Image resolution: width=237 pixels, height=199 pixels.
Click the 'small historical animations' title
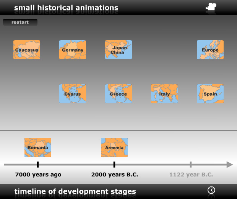coord(66,8)
